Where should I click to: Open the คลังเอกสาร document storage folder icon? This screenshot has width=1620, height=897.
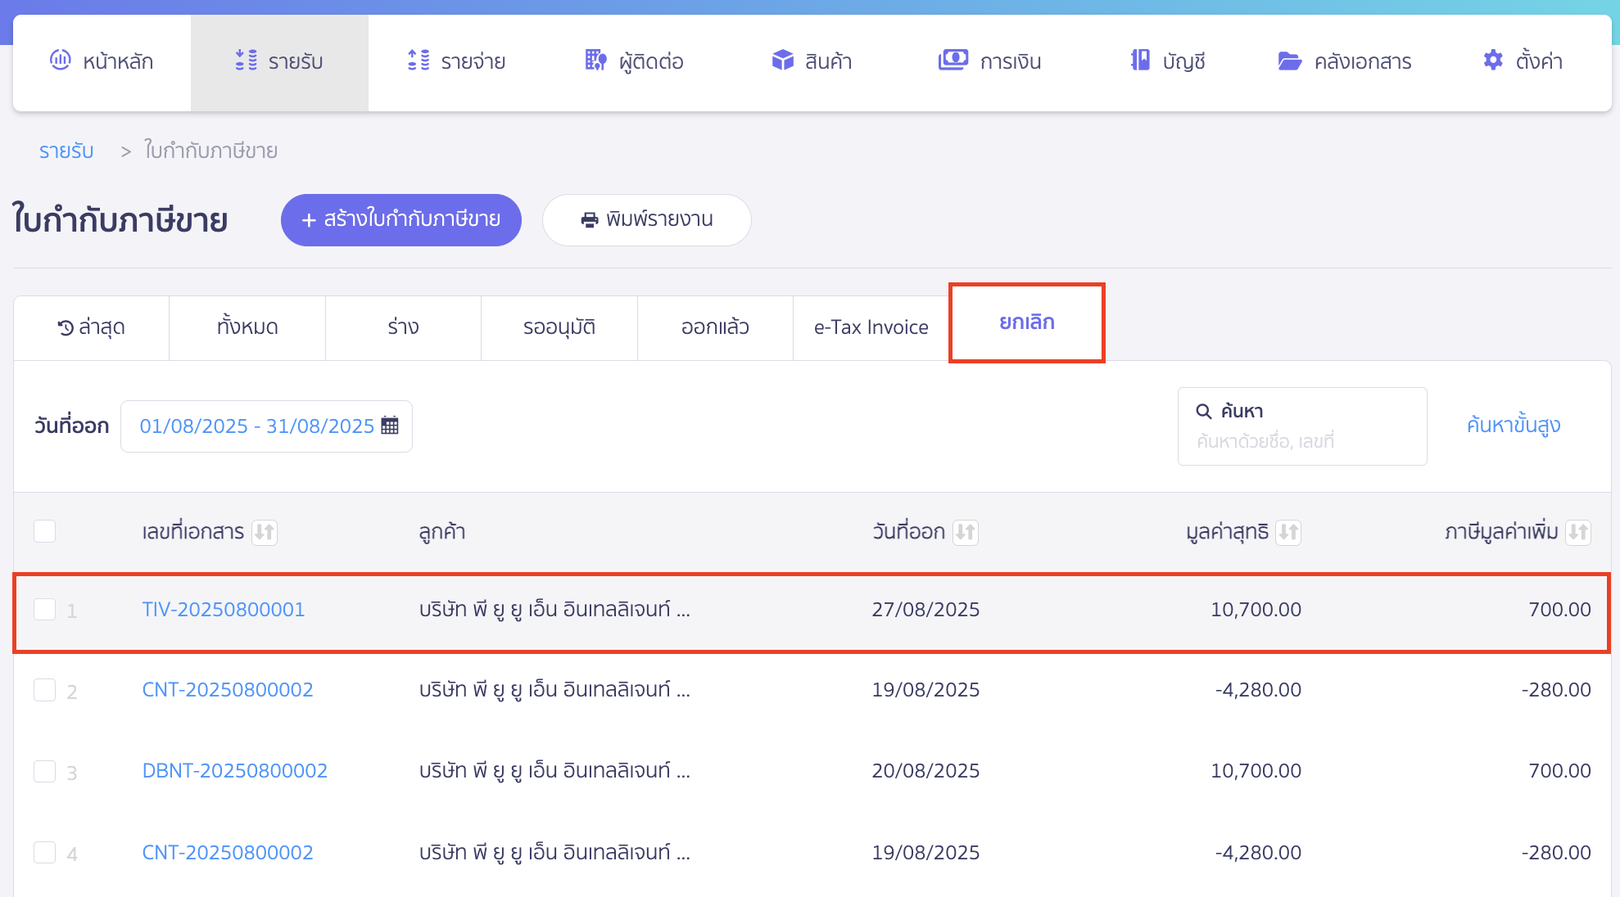(x=1290, y=60)
